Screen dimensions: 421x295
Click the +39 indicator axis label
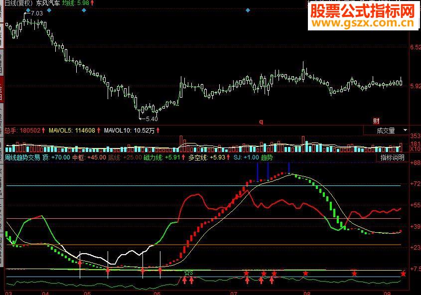tap(416, 226)
